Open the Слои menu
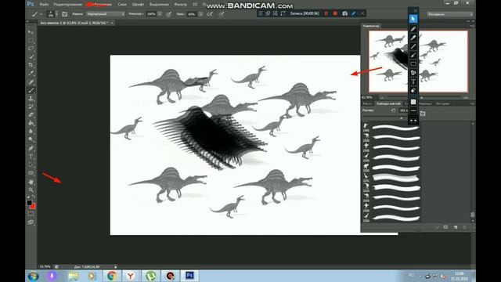 coord(122,5)
